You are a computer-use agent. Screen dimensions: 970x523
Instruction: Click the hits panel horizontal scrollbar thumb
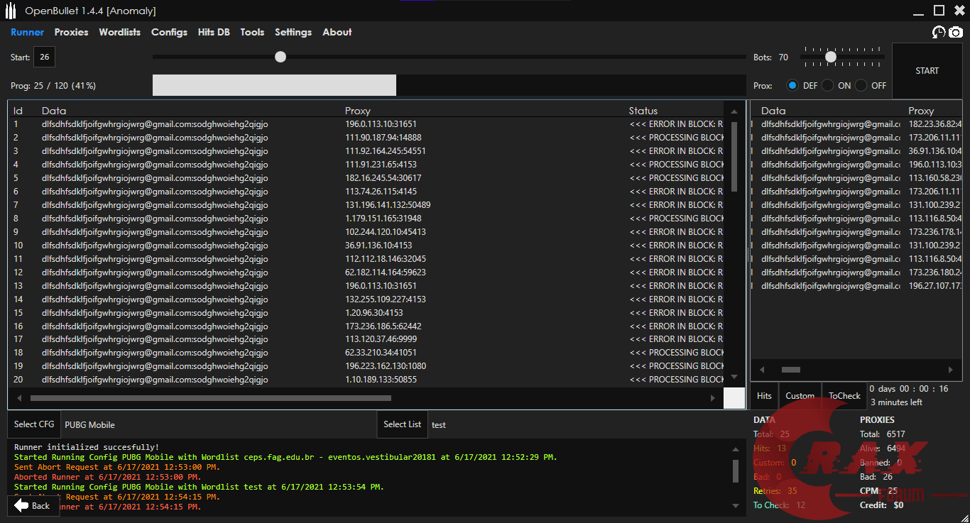click(791, 370)
